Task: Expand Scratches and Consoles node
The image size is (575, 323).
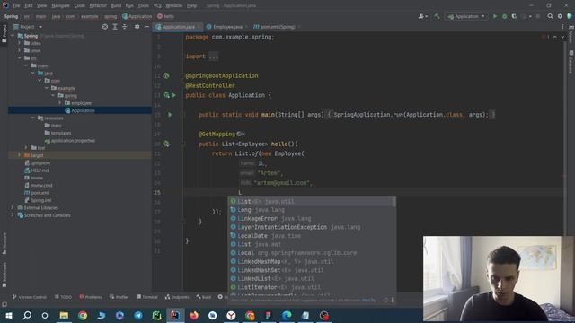Action: (x=13, y=215)
